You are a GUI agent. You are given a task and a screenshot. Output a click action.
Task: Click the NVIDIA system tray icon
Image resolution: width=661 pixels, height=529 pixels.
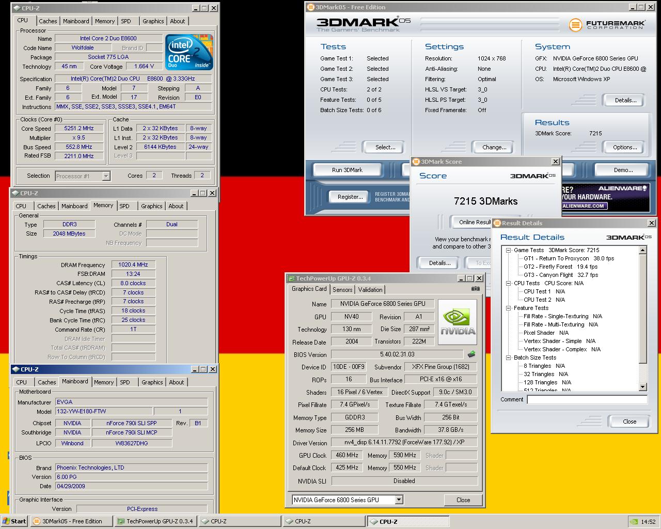click(634, 521)
